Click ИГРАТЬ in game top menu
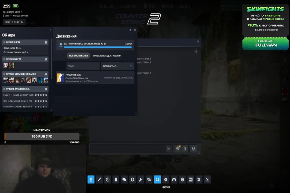The width and height of the screenshot is (290, 193). (x=149, y=6)
